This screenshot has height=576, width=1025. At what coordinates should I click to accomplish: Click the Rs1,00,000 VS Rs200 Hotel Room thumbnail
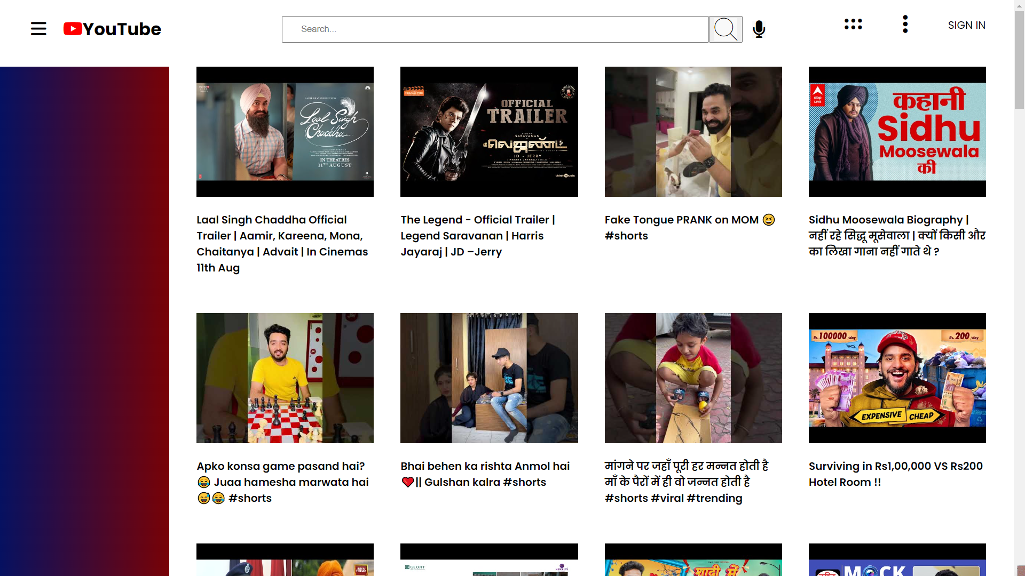coord(897,378)
